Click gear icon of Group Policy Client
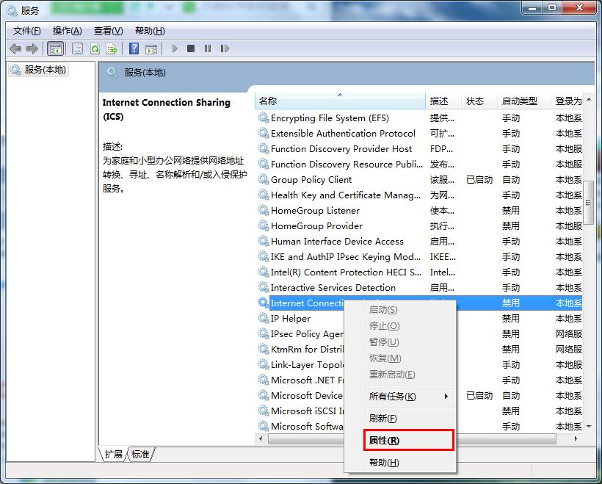This screenshot has width=602, height=484. click(264, 179)
